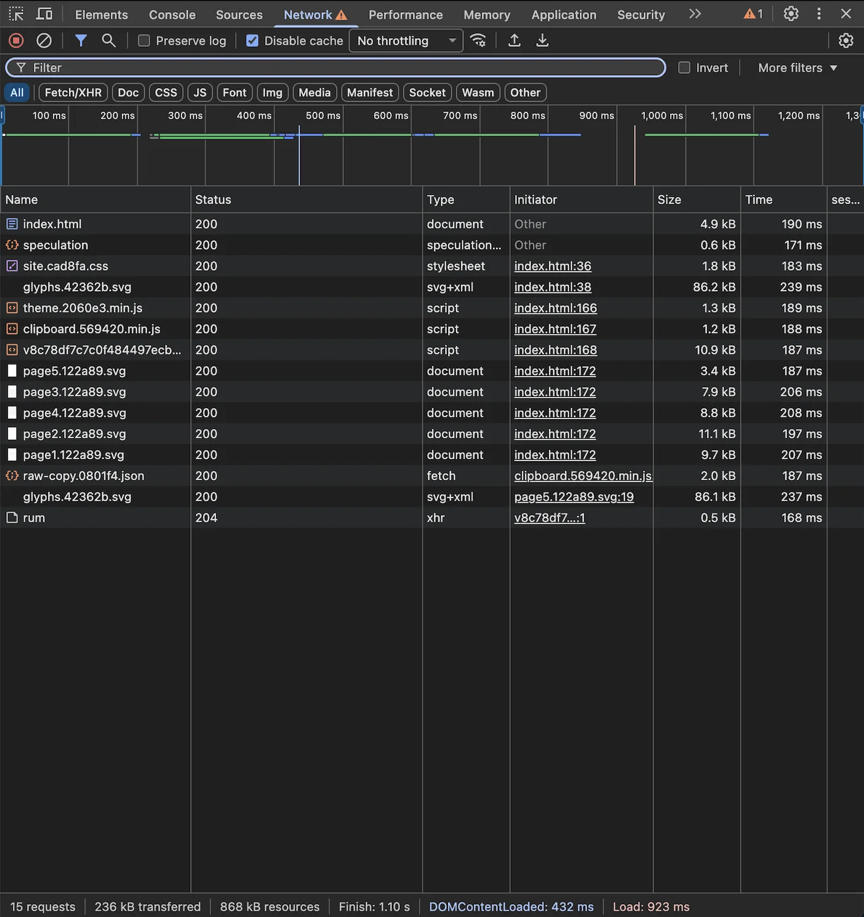Focus the Filter text field
864x917 pixels.
[335, 68]
